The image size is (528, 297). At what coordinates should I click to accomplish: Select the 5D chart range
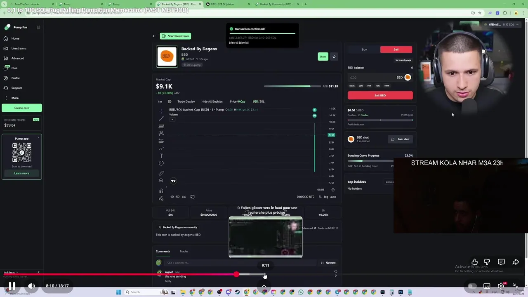coord(178,197)
